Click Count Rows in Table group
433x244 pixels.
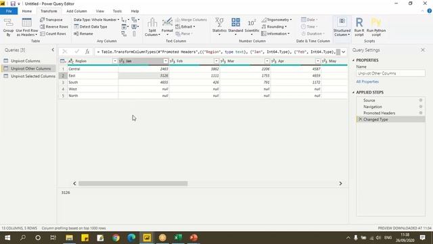(53, 34)
